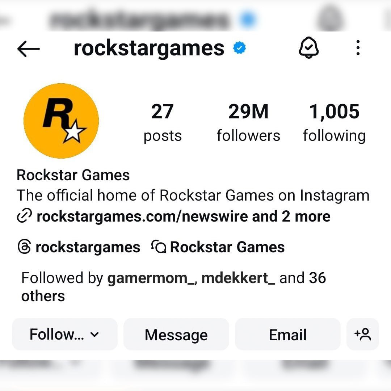The height and width of the screenshot is (391, 391).
Task: Click the Message button
Action: [176, 334]
